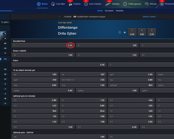Viewport: 174px width, 139px height.
Task: Pick ng&gg odds 4.40
Action: 43,91
